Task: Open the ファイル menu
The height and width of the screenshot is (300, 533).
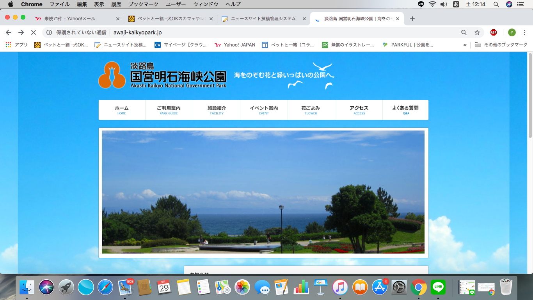Action: tap(60, 4)
